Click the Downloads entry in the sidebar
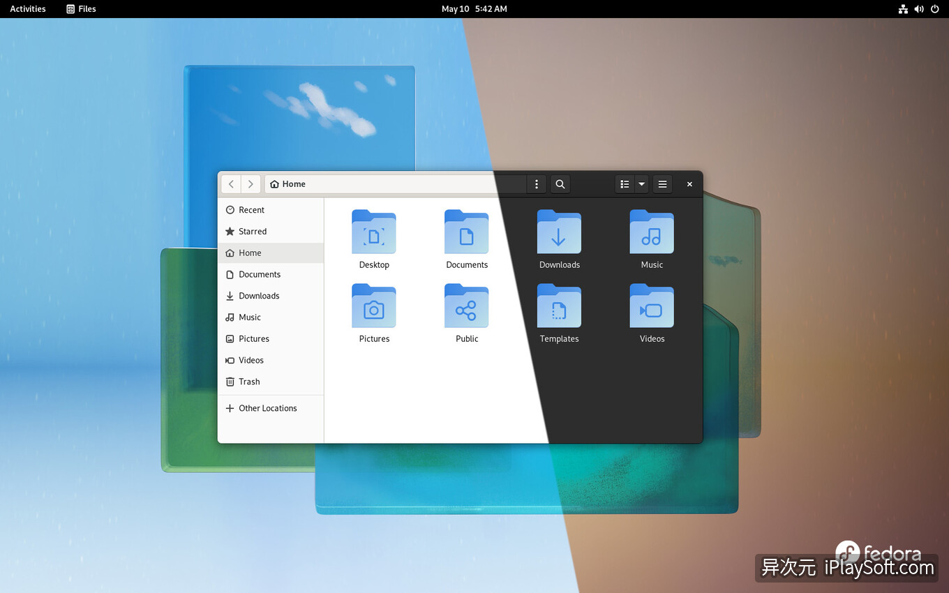949x593 pixels. 258,296
